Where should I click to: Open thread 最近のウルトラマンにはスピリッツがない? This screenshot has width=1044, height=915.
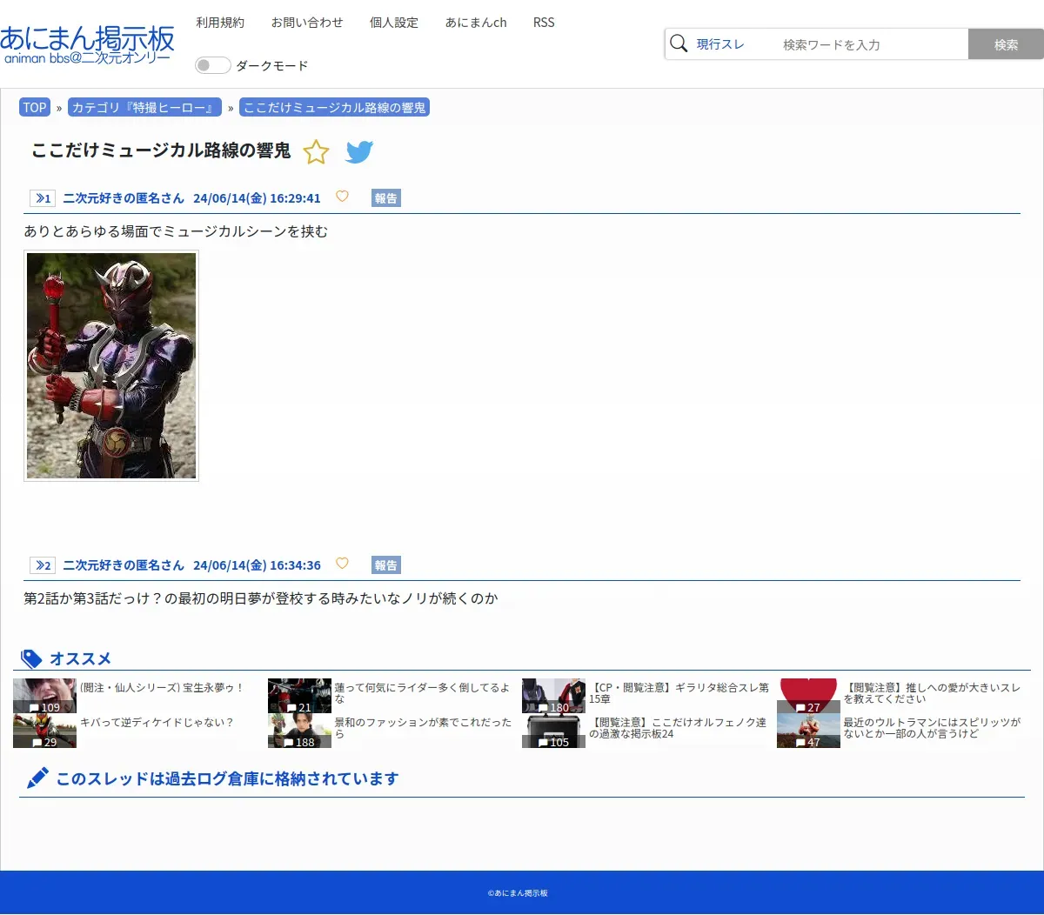pos(933,728)
